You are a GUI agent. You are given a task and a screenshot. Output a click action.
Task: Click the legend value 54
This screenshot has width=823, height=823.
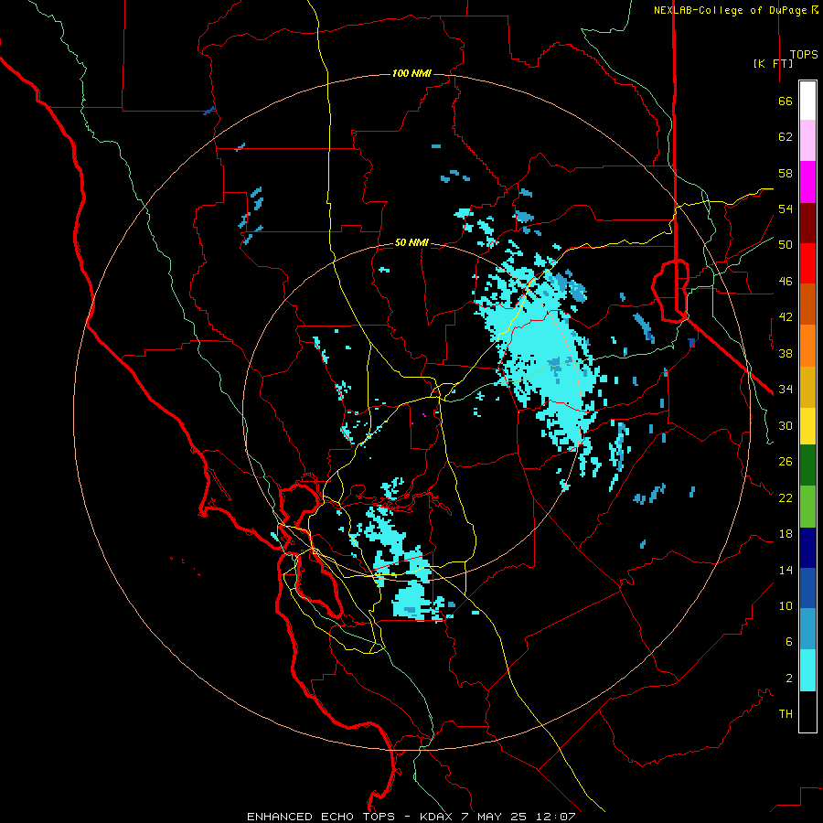[786, 208]
